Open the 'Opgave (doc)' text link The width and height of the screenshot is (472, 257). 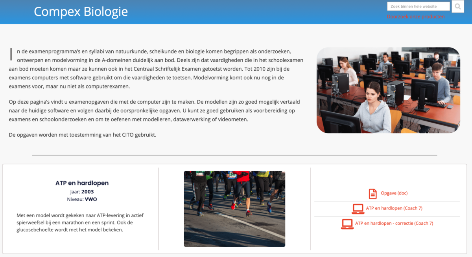pos(394,193)
